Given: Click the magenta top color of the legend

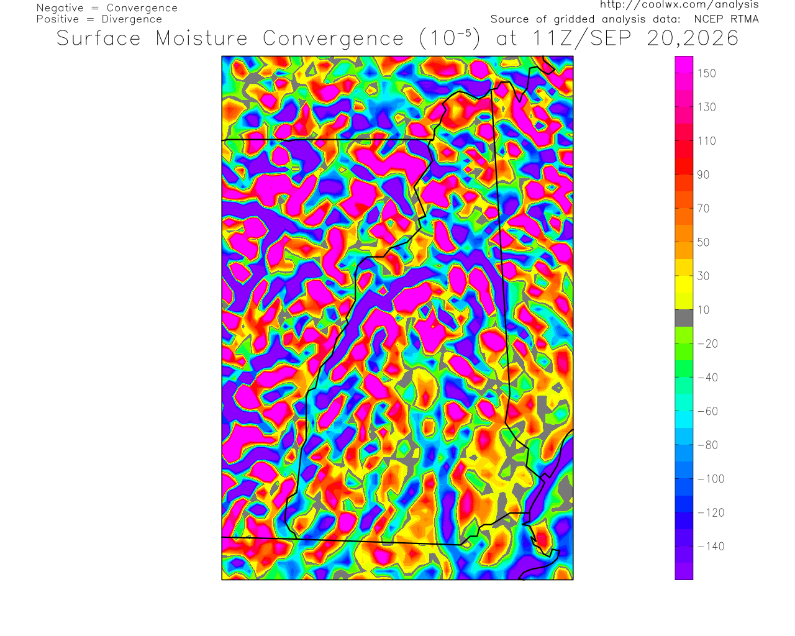Looking at the screenshot, I should tap(684, 65).
